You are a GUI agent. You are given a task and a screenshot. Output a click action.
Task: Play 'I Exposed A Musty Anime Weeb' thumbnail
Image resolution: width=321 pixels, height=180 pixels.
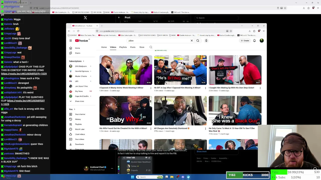point(126,70)
